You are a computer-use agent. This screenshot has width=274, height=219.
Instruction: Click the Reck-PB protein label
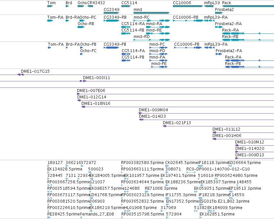[233, 64]
